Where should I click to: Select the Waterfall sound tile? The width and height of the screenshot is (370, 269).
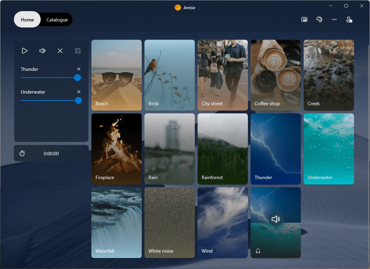117,223
